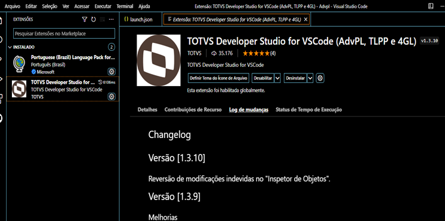The width and height of the screenshot is (445, 221).
Task: Switch to the launch.json editor tab
Action: (141, 20)
